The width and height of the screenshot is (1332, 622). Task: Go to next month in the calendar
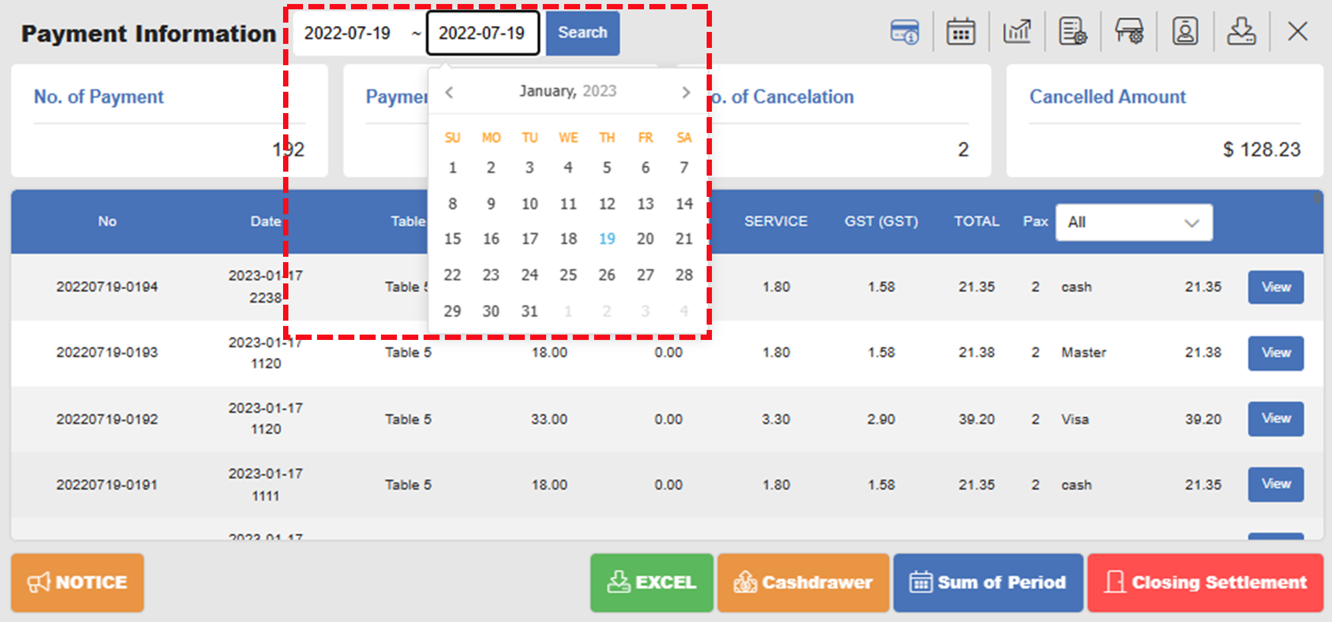[686, 92]
